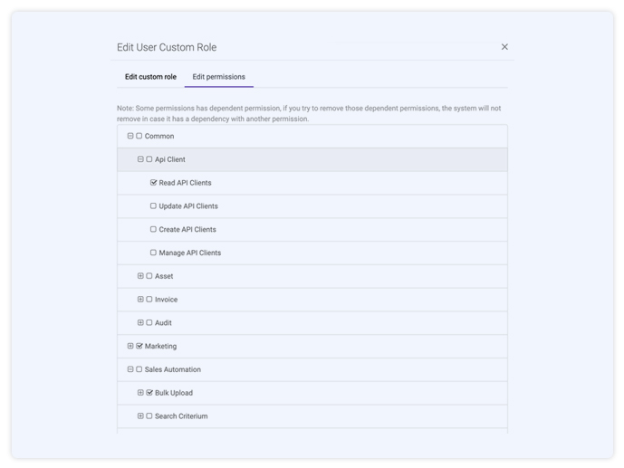Select the Edit permissions tab

[x=219, y=77]
